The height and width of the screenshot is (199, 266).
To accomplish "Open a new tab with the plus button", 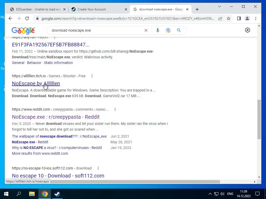I will pyautogui.click(x=197, y=9).
